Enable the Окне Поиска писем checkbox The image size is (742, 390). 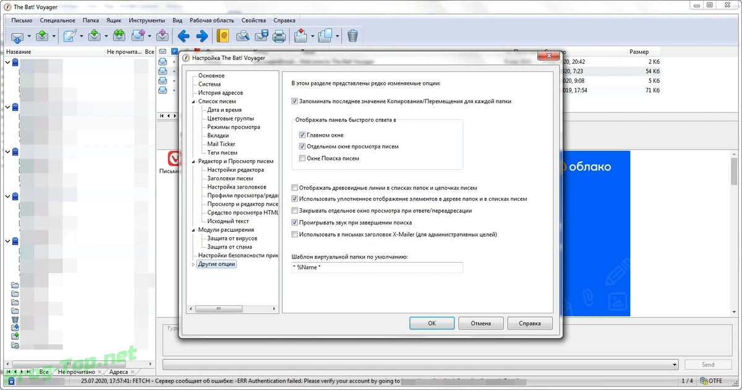[x=302, y=158]
